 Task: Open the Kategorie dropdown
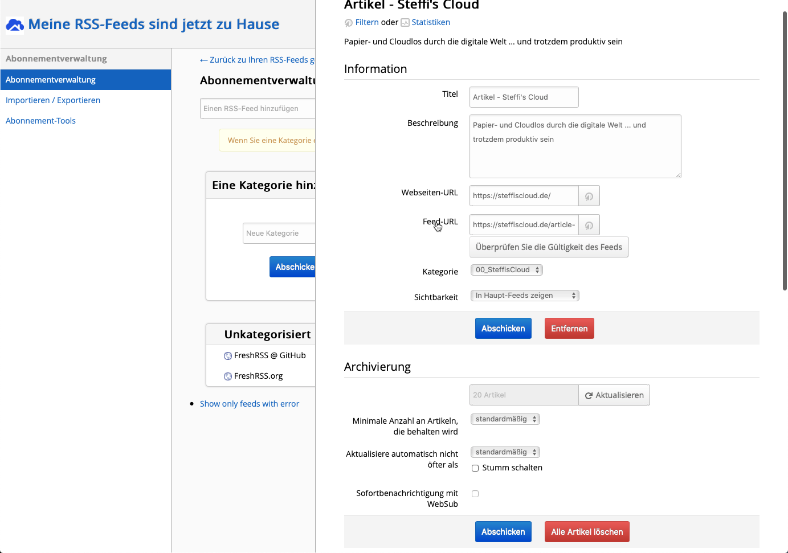pyautogui.click(x=507, y=270)
